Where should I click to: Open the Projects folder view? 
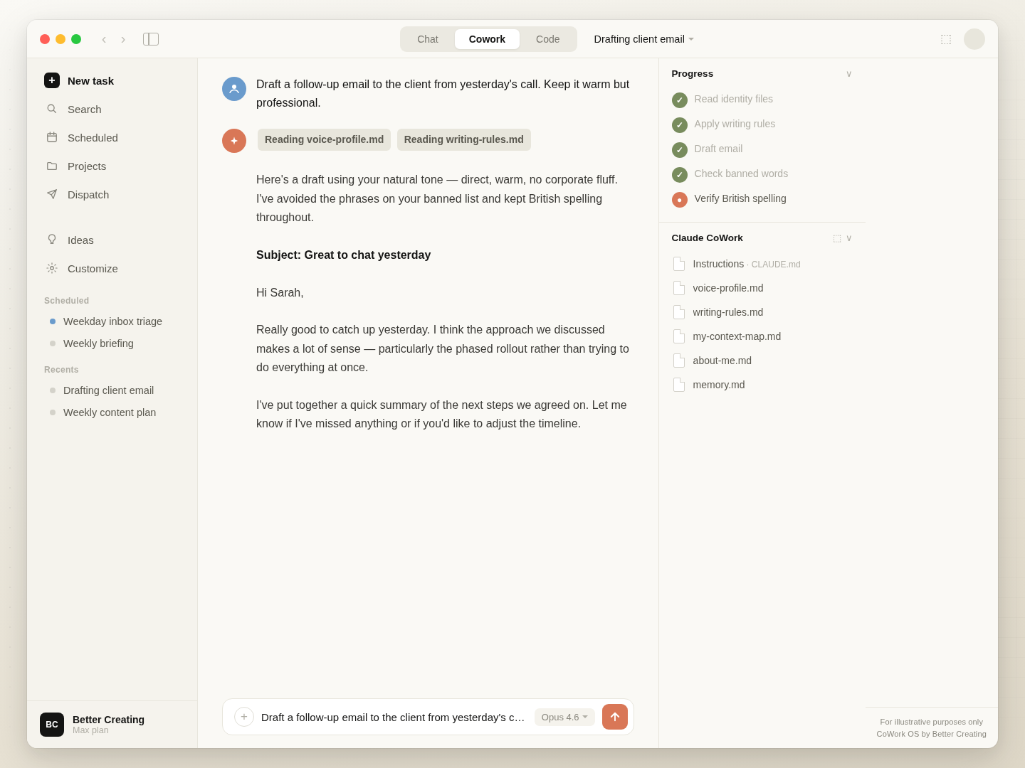click(86, 166)
